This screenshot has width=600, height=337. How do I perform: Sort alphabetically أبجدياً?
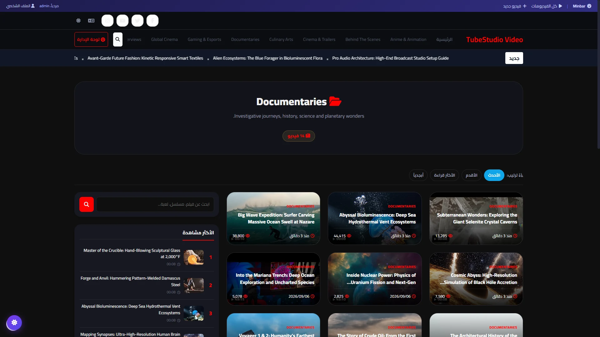pyautogui.click(x=418, y=175)
